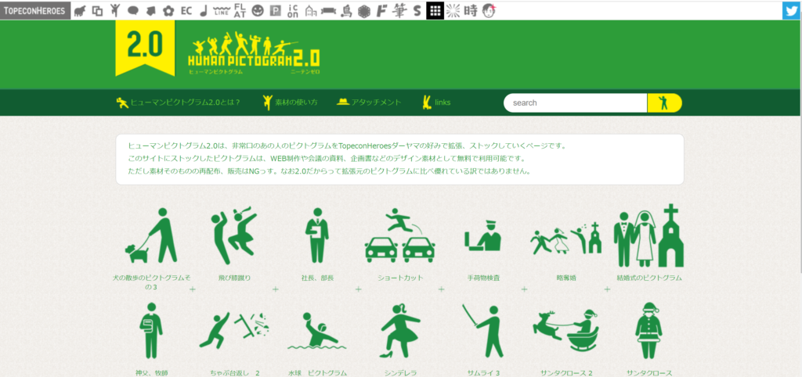Open the bold F icon in top bar
Screen dimensions: 802x377
click(381, 10)
